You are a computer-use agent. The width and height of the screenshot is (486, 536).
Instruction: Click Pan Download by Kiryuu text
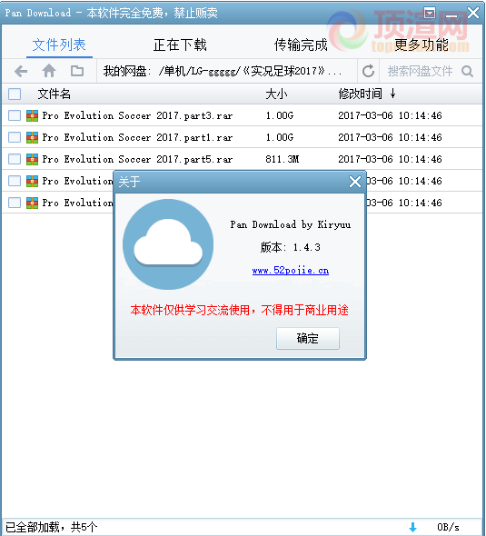tap(291, 224)
